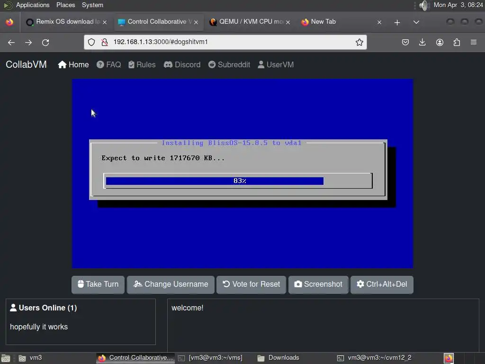Select user "hopefully it works" in list
The width and height of the screenshot is (485, 364).
point(39,327)
